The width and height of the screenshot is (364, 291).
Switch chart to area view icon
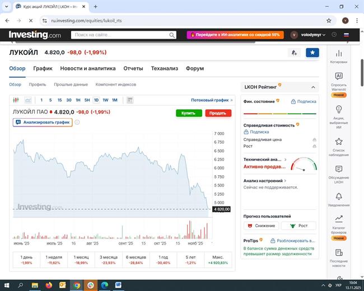(x=28, y=100)
